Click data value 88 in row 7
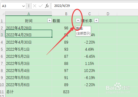The image size is (138, 97). [x=66, y=64]
